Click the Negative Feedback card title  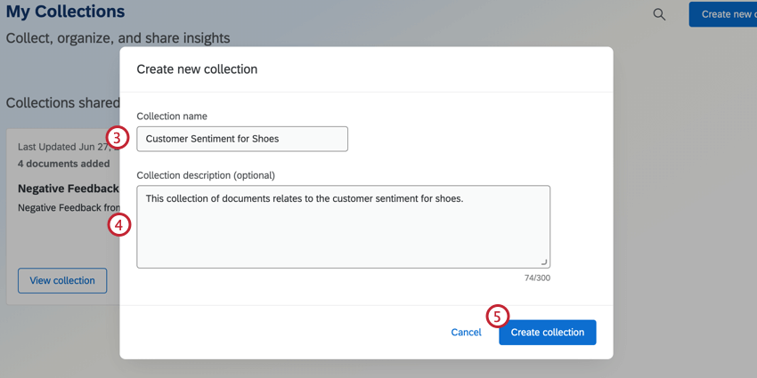69,189
